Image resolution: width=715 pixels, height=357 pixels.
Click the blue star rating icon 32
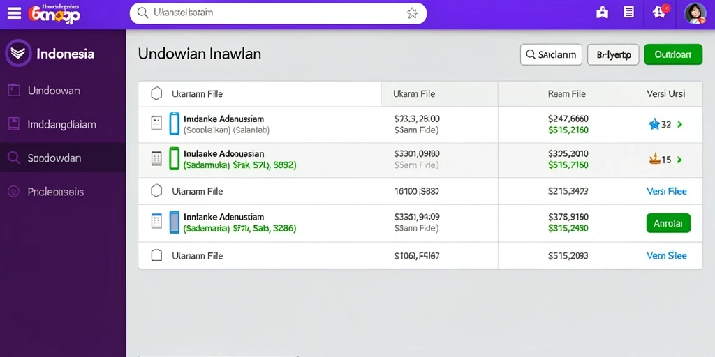click(x=654, y=124)
